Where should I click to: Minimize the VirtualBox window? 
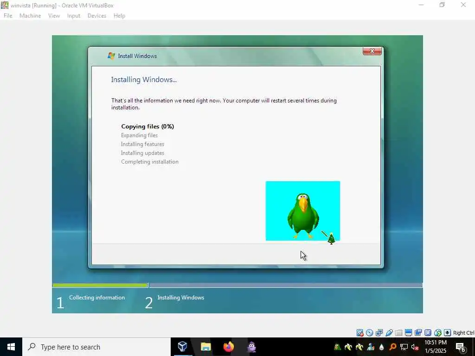pos(421,5)
